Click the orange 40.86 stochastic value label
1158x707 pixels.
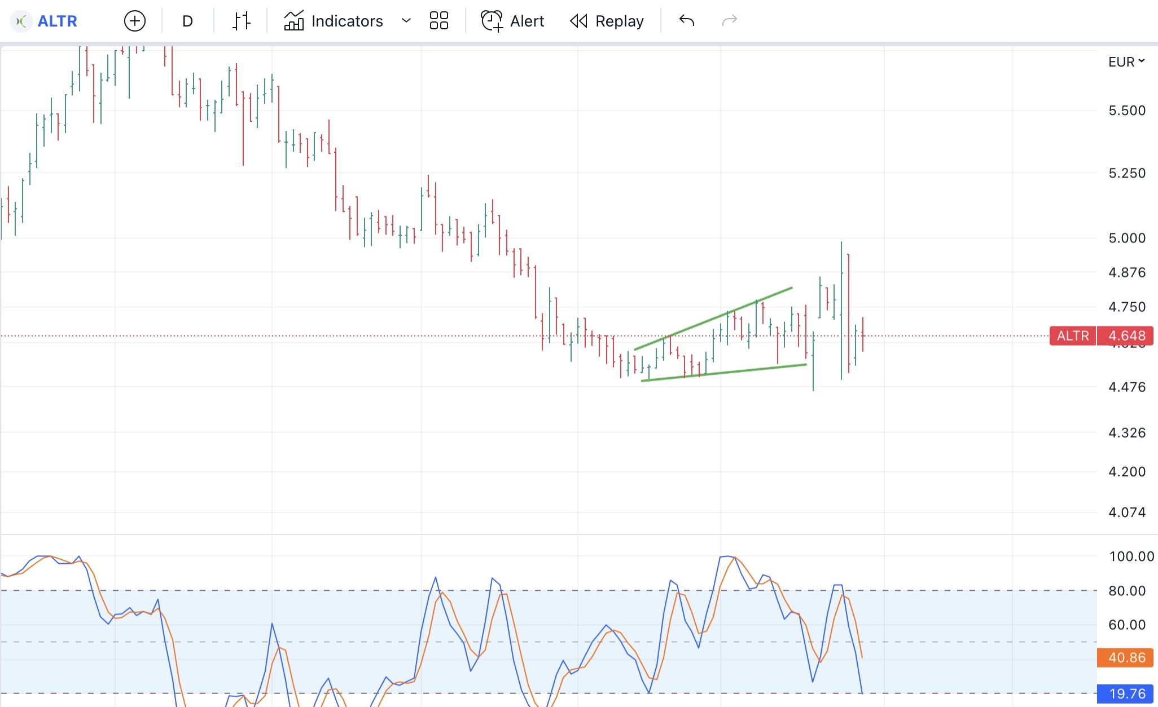pyautogui.click(x=1126, y=657)
